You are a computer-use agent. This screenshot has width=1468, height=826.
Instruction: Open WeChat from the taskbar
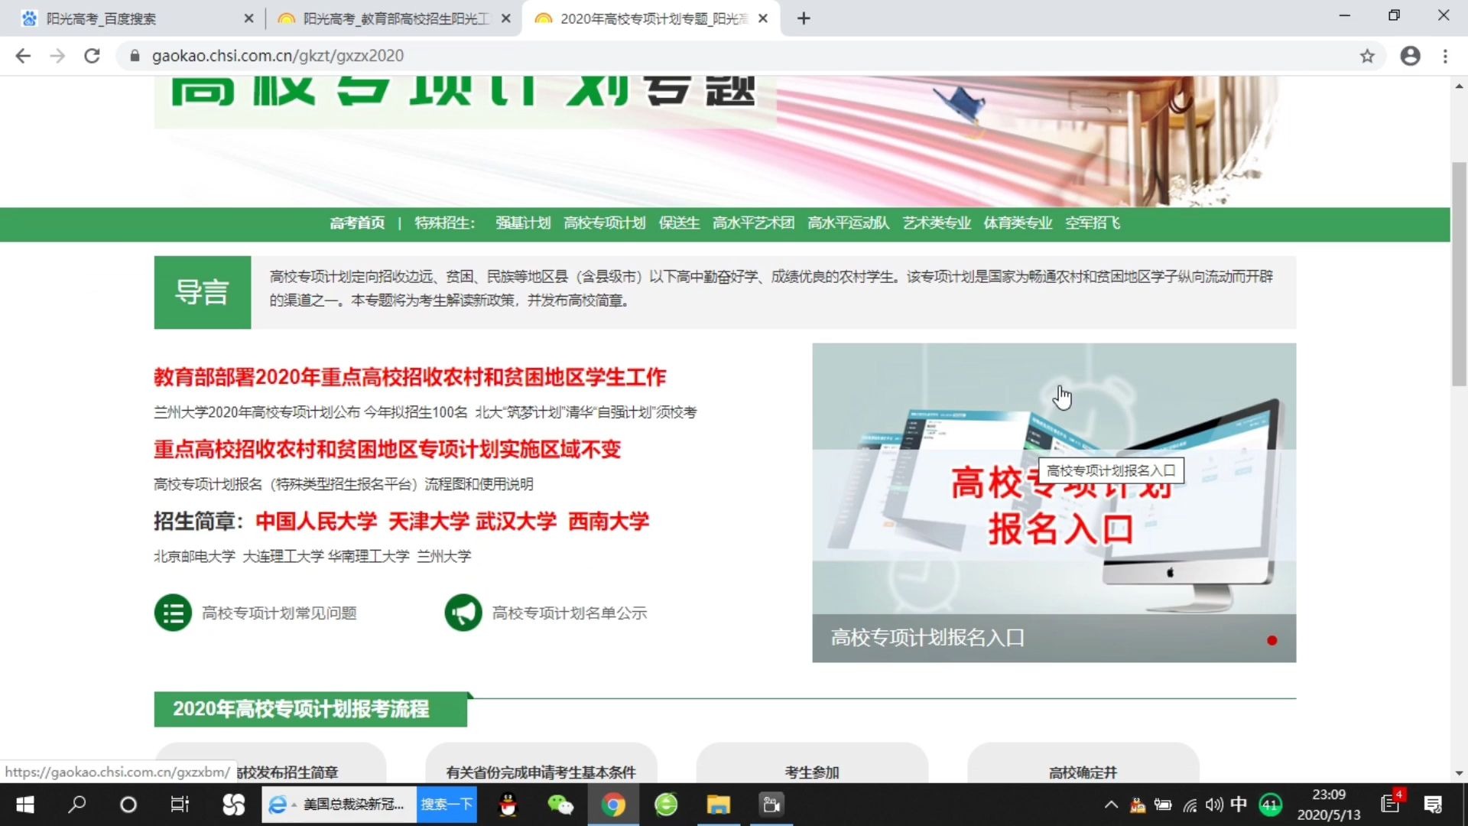coord(561,805)
